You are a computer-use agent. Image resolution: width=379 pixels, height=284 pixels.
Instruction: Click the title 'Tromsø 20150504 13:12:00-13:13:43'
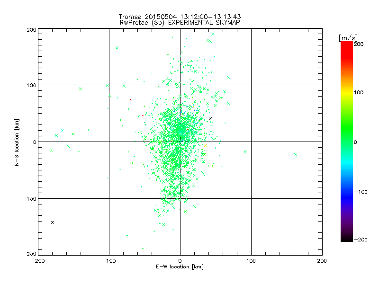[180, 17]
